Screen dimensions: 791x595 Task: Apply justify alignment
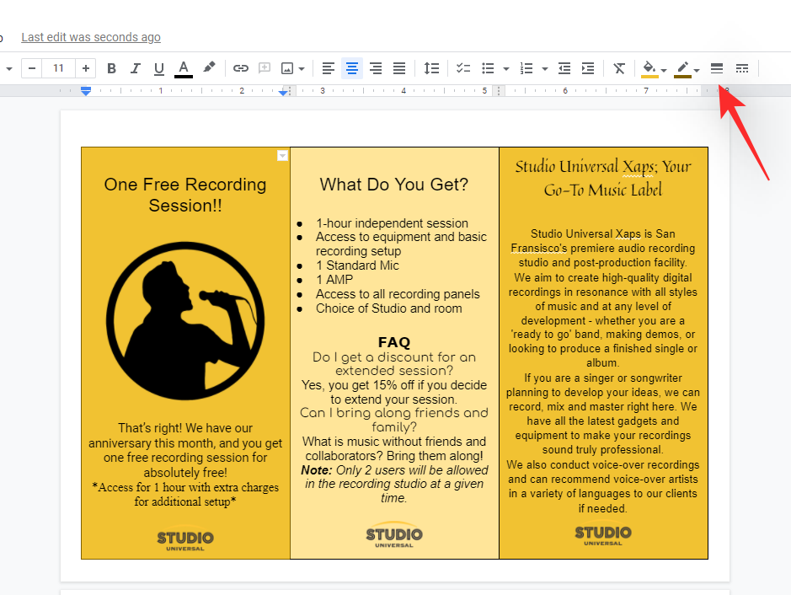click(399, 68)
